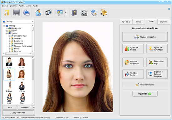Open Reemplazar Ropa tool
Viewport: 172px width, 120px height.
(x=157, y=62)
